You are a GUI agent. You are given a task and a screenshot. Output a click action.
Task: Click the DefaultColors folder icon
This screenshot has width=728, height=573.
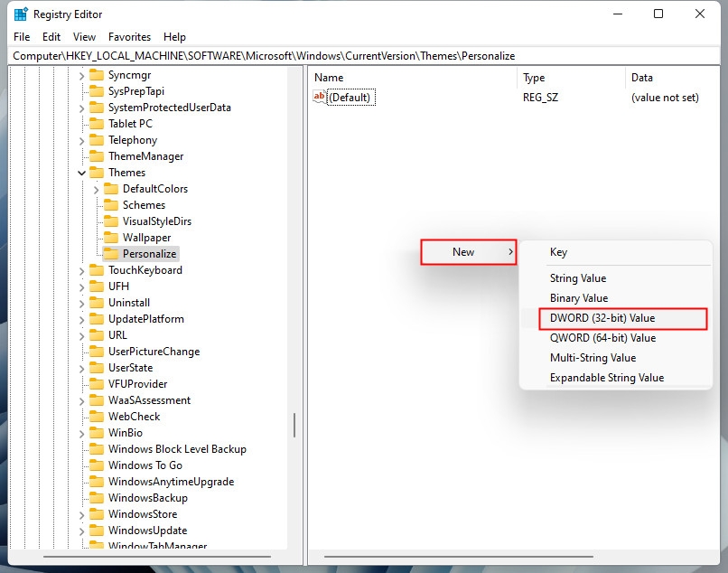tap(111, 189)
